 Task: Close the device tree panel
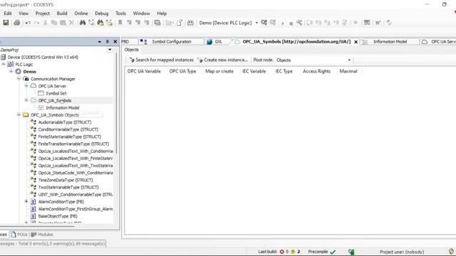(115, 41)
